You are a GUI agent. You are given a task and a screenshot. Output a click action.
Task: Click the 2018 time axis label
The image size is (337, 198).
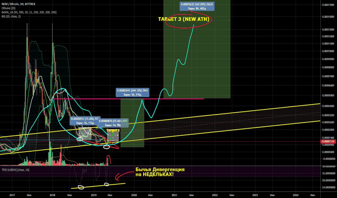click(52, 195)
